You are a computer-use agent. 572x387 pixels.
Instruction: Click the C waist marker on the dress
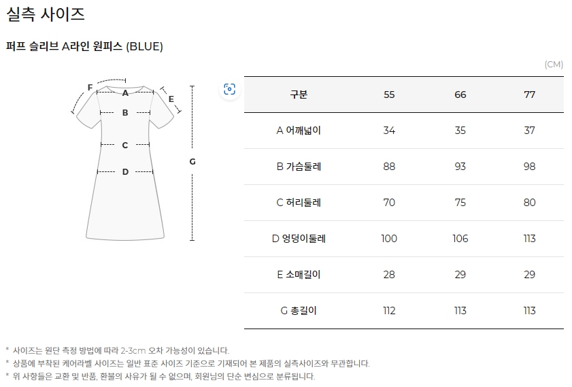click(x=124, y=145)
